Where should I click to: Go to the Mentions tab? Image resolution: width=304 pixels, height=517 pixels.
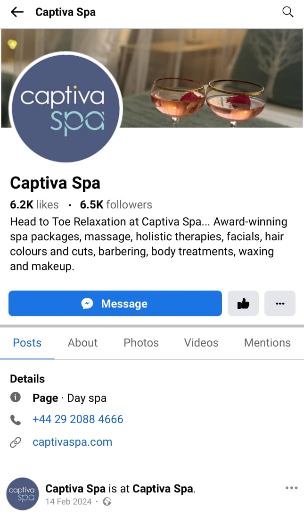(267, 343)
